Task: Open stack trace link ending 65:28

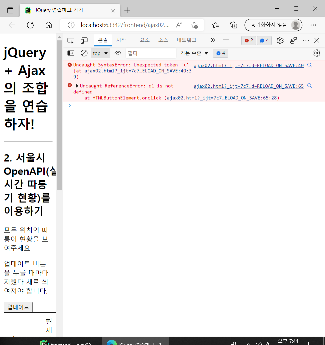Action: 222,98
